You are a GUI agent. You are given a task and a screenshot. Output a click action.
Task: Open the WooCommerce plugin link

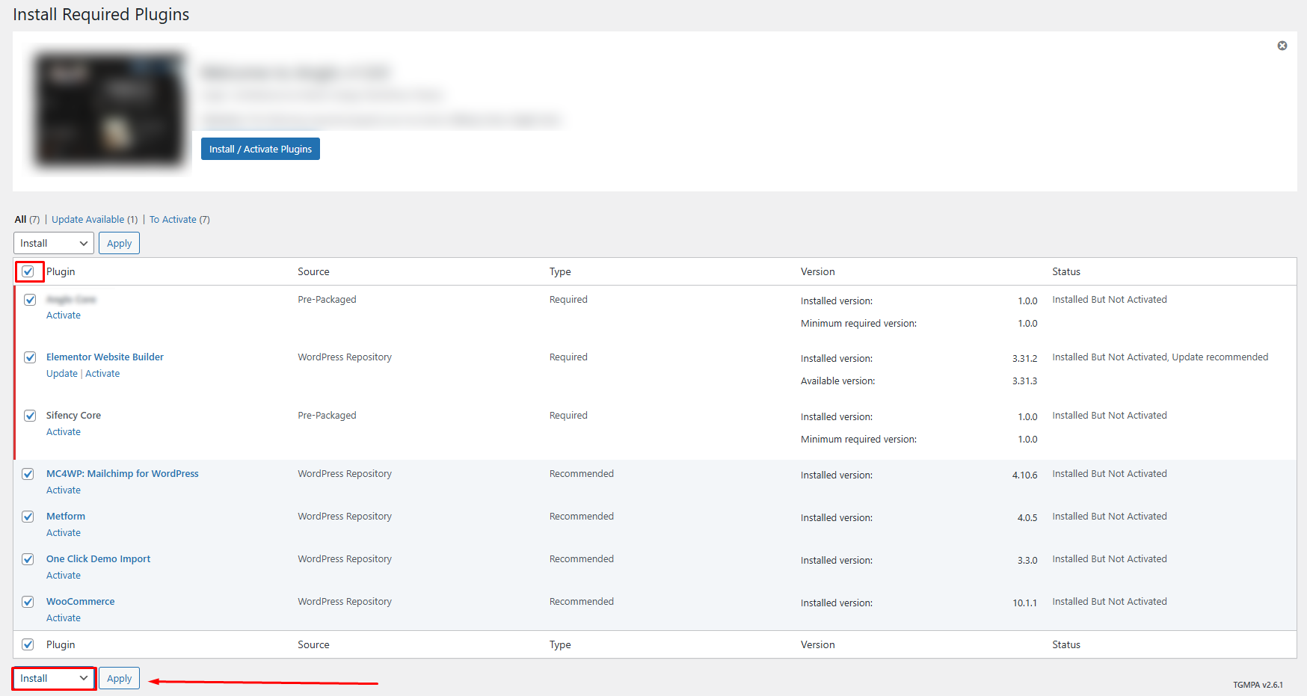pos(81,602)
